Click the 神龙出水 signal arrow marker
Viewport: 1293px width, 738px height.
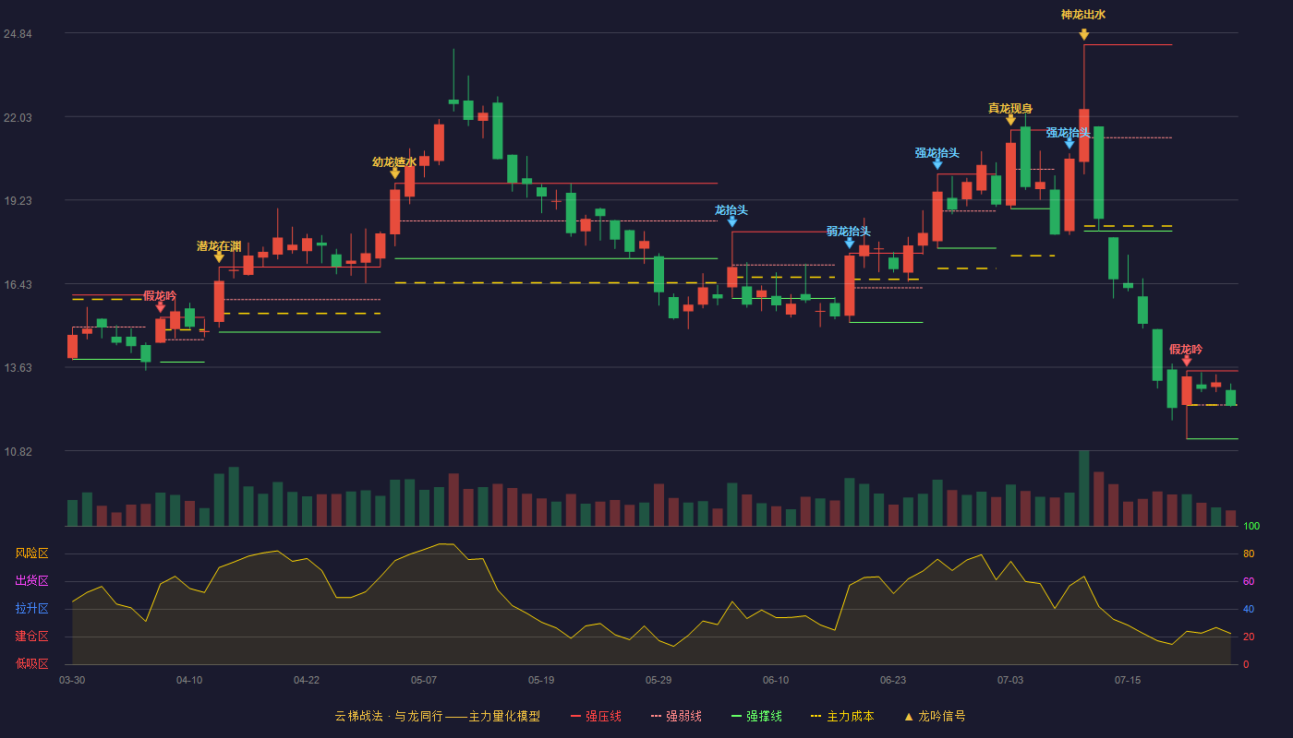point(1083,35)
